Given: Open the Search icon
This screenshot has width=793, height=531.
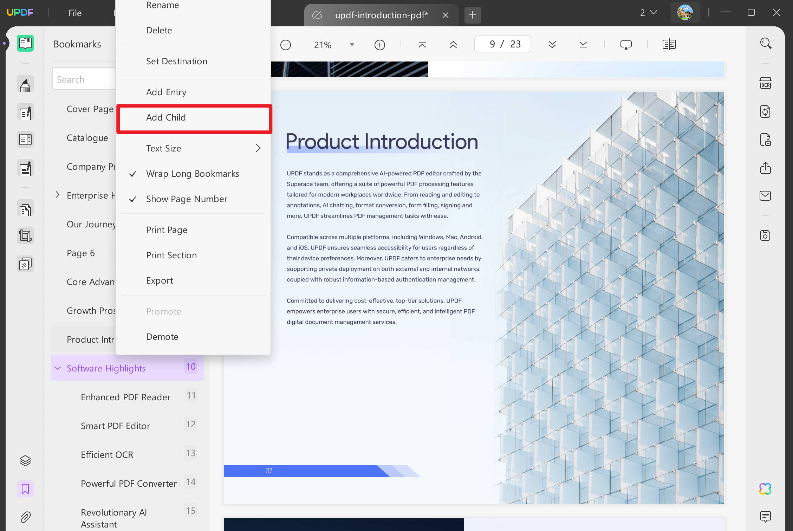Looking at the screenshot, I should pos(766,43).
